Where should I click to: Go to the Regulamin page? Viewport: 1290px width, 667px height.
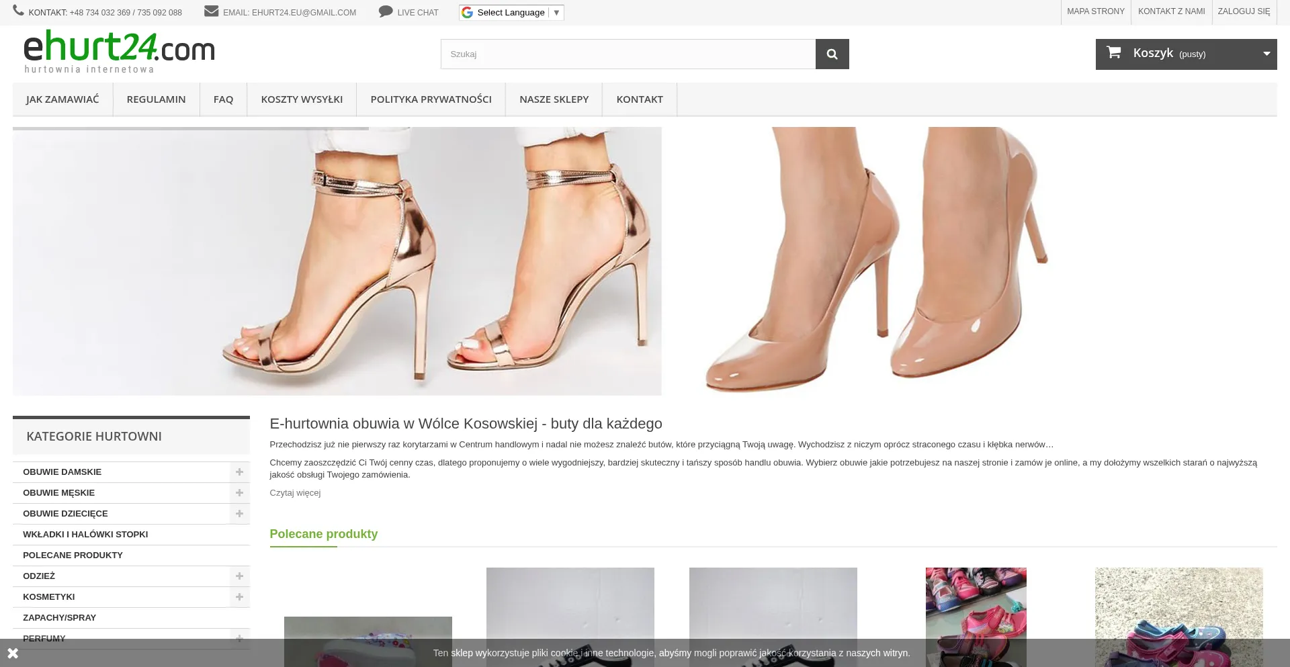pyautogui.click(x=156, y=99)
